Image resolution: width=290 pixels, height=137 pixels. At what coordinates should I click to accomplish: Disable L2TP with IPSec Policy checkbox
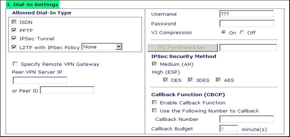click(14, 47)
